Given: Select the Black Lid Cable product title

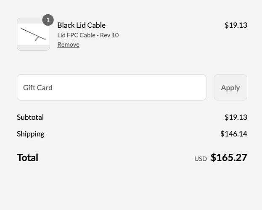Looking at the screenshot, I should (81, 25).
